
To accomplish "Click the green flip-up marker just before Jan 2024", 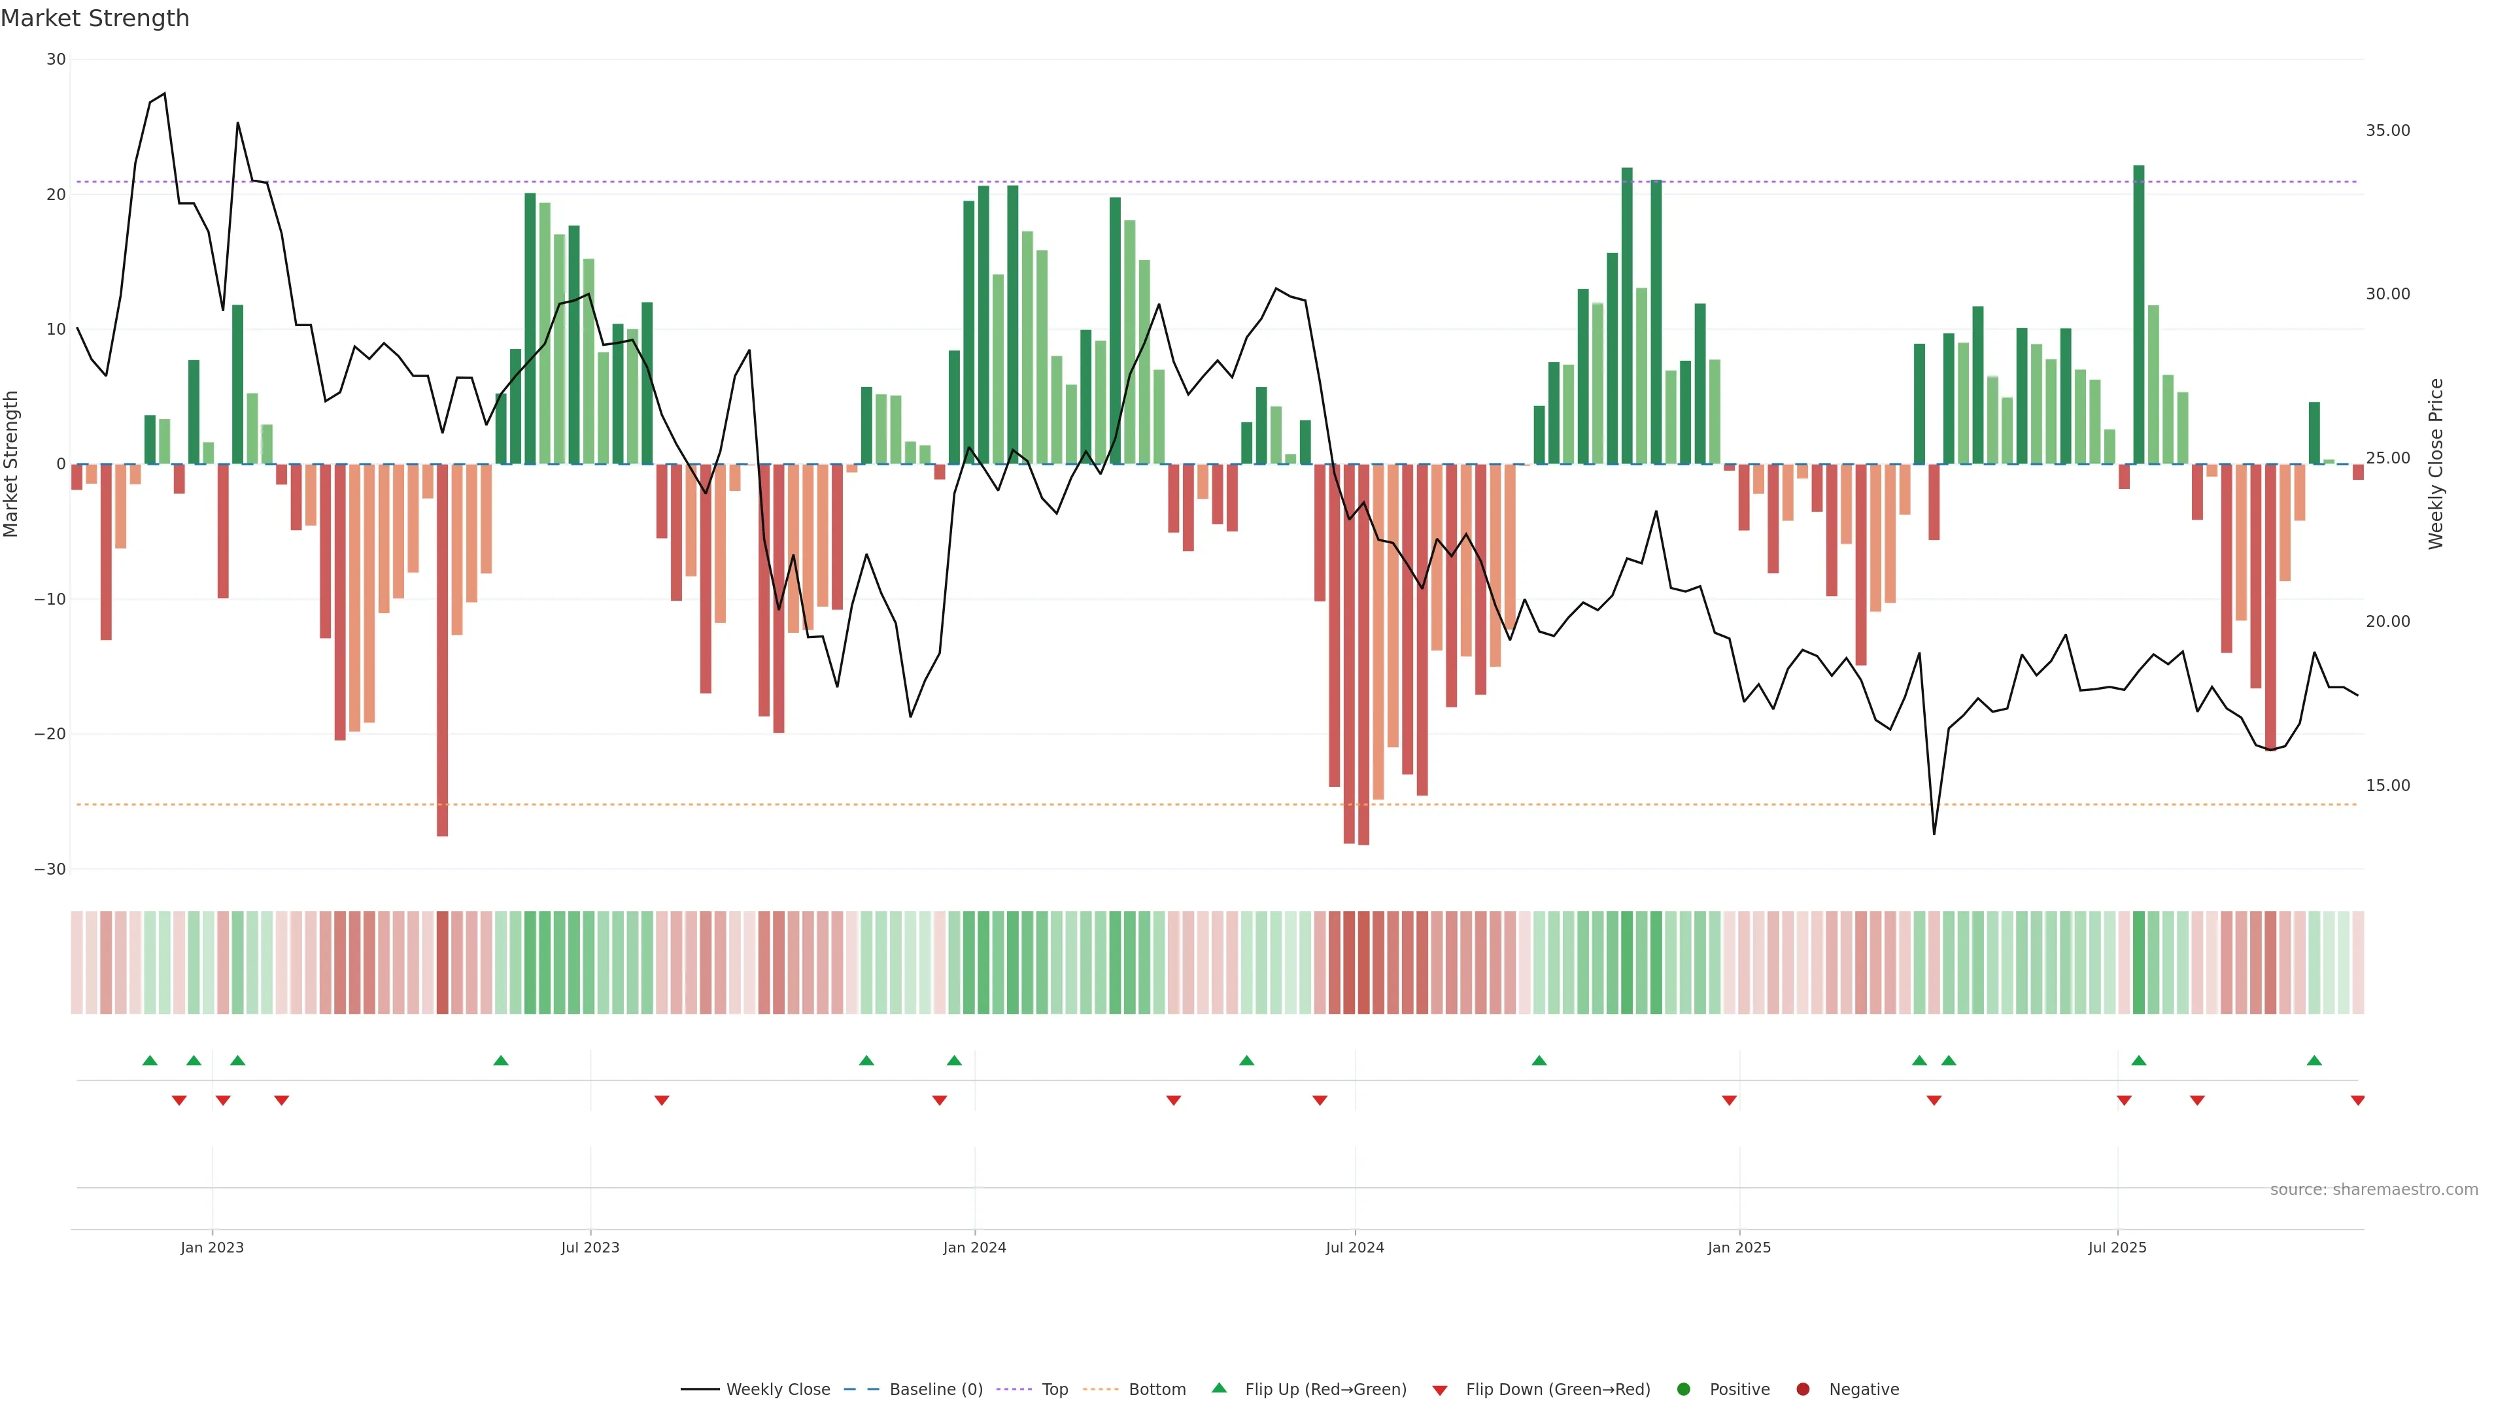I will pyautogui.click(x=954, y=1060).
